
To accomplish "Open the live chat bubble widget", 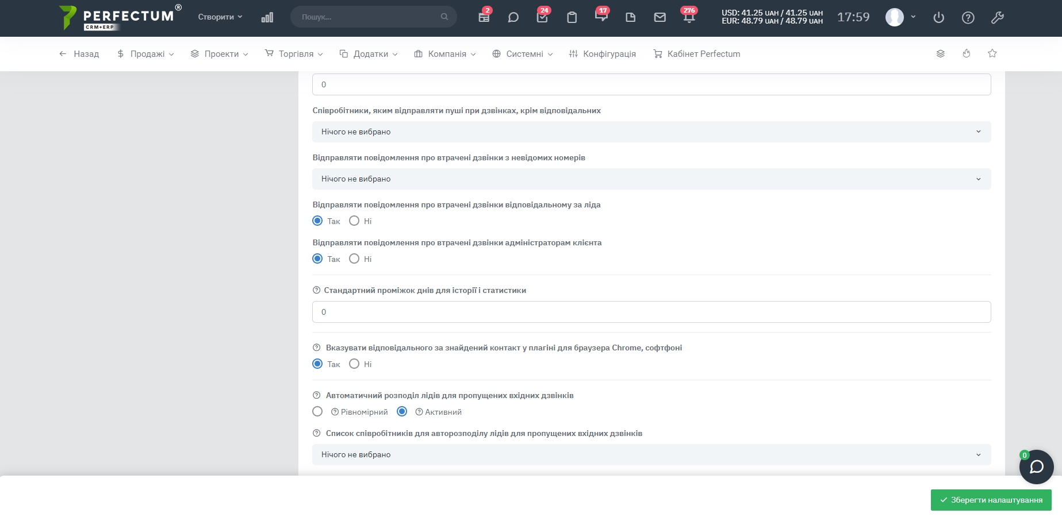I will (1036, 467).
